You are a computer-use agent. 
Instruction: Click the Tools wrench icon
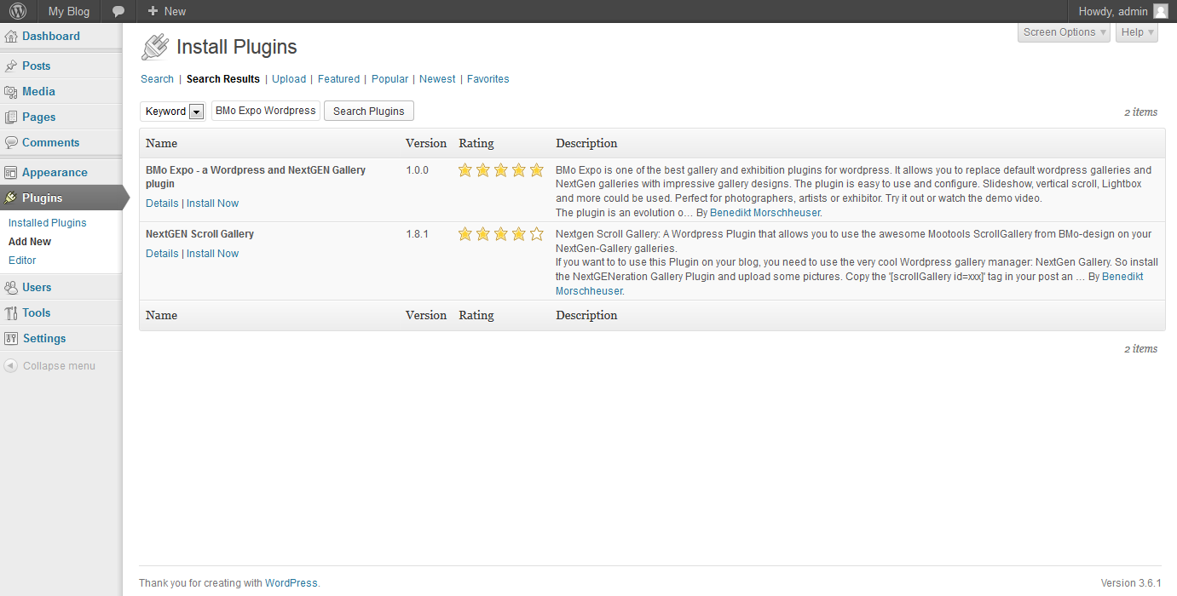[x=11, y=313]
